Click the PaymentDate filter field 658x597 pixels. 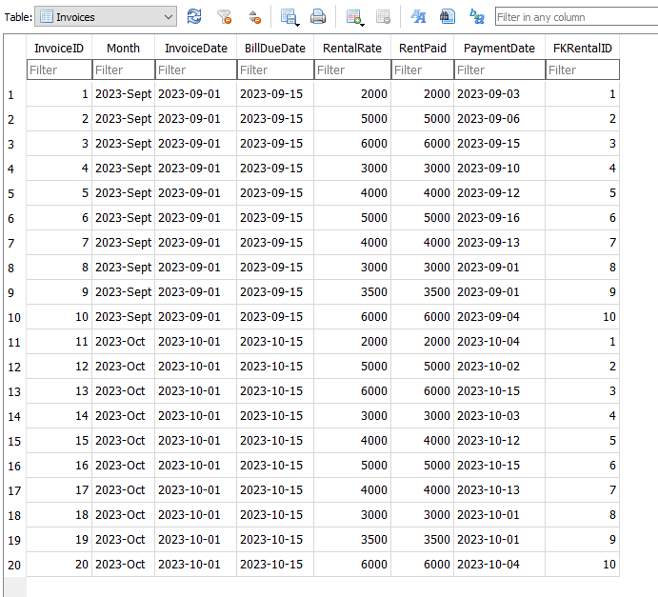499,70
